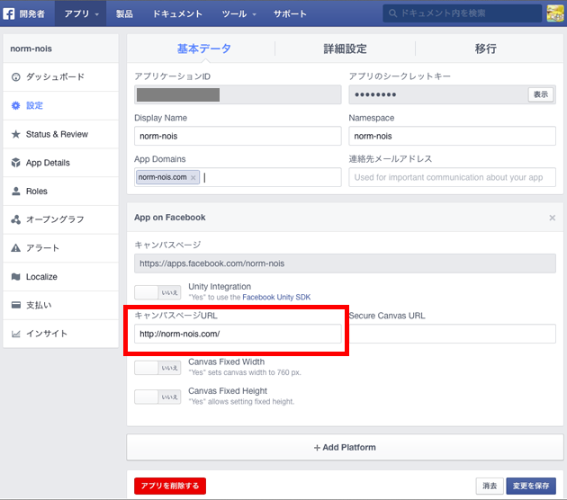Open App Details cube icon
This screenshot has width=567, height=500.
(x=16, y=163)
